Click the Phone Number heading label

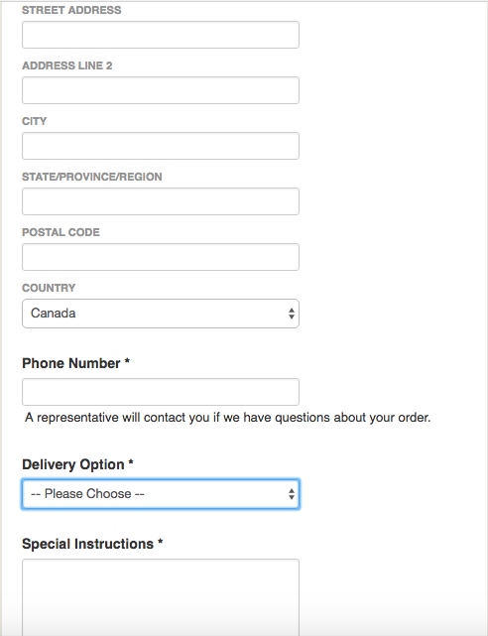75,363
